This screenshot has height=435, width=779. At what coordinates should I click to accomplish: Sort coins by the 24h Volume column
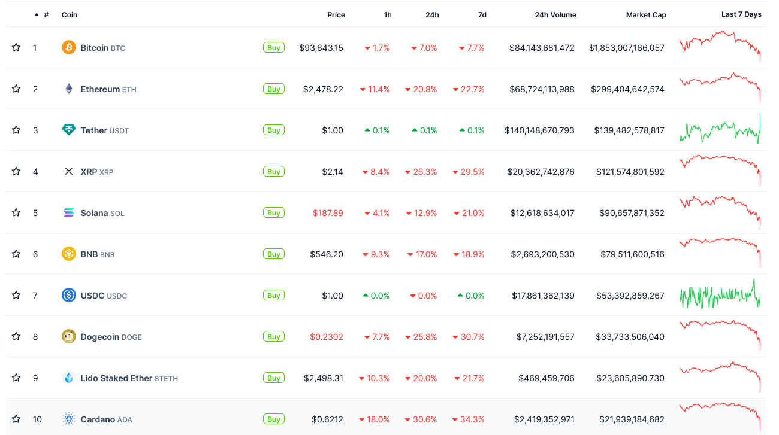tap(555, 14)
